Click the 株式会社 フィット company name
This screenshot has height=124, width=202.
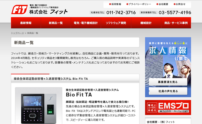point(48,12)
